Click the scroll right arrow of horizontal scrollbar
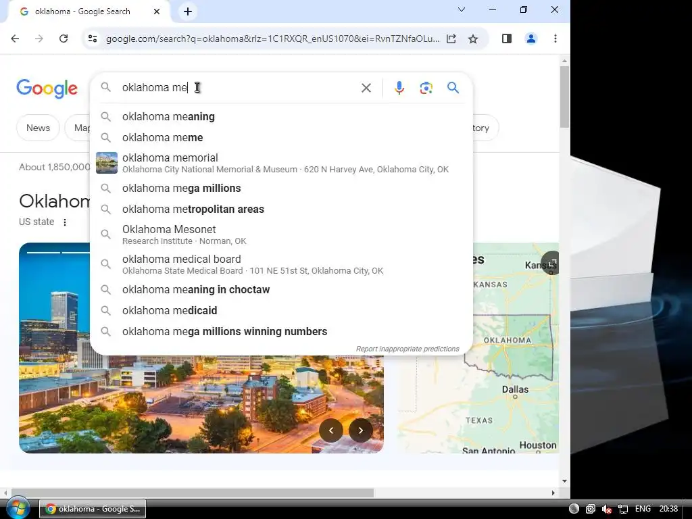 (553, 493)
